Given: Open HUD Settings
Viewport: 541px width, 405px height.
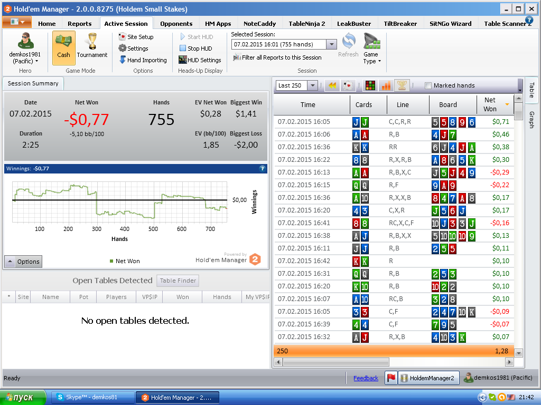Looking at the screenshot, I should pyautogui.click(x=200, y=60).
